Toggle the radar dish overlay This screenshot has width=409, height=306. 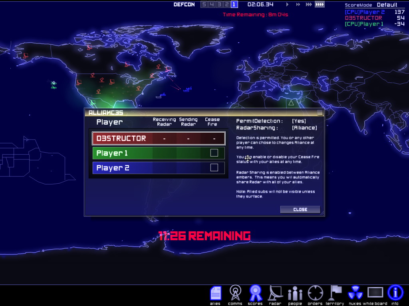point(275,293)
